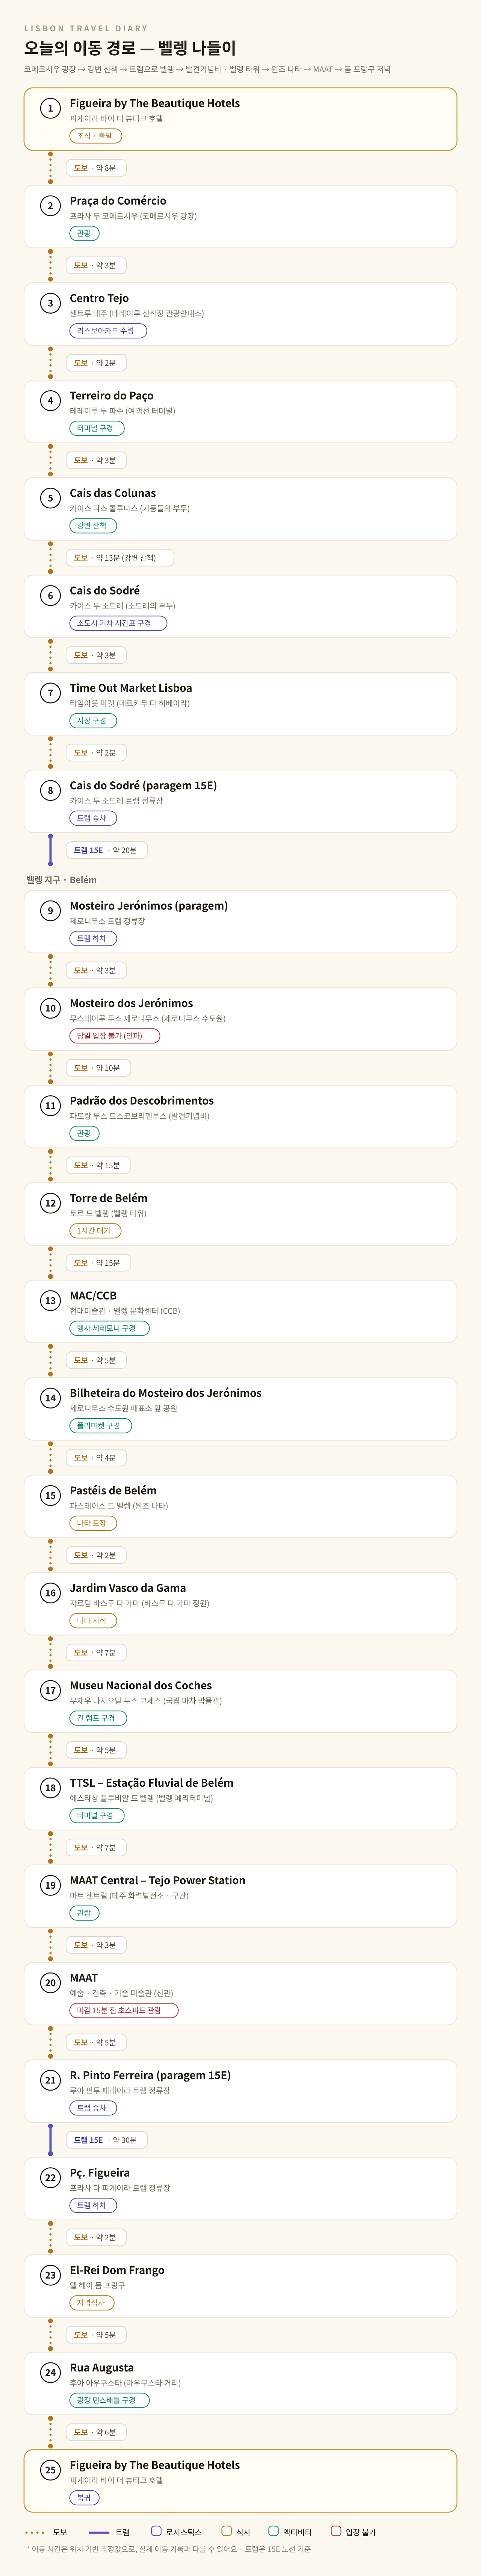Viewport: 481px width, 2576px height.
Task: Click the circle marker numbered 25
Action: 50,2470
